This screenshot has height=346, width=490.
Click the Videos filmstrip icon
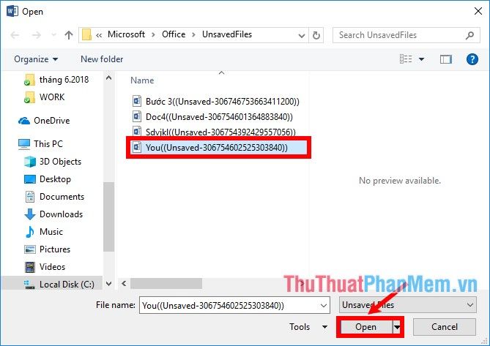coord(30,267)
